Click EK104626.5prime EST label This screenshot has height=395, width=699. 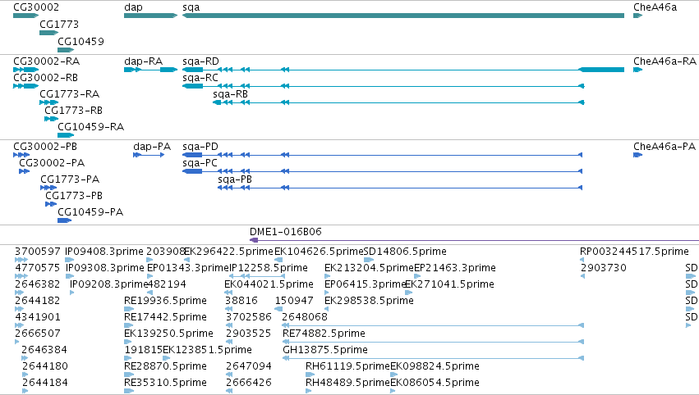pyautogui.click(x=319, y=252)
